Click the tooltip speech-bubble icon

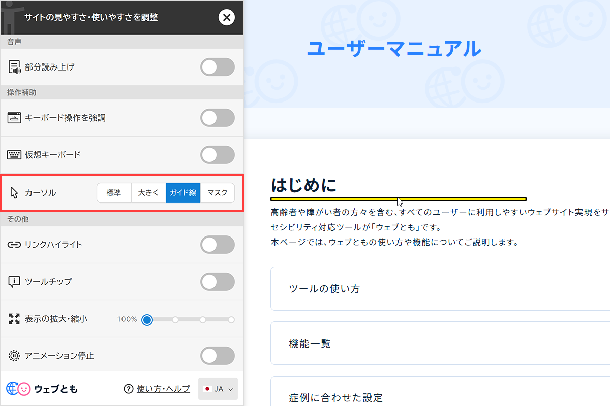coord(14,282)
